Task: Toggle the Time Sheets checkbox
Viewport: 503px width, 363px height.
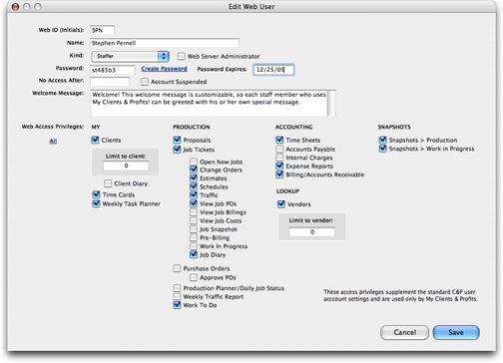Action: [279, 140]
